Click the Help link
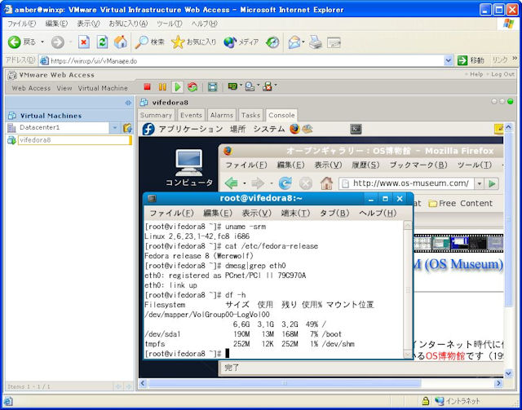 point(476,74)
